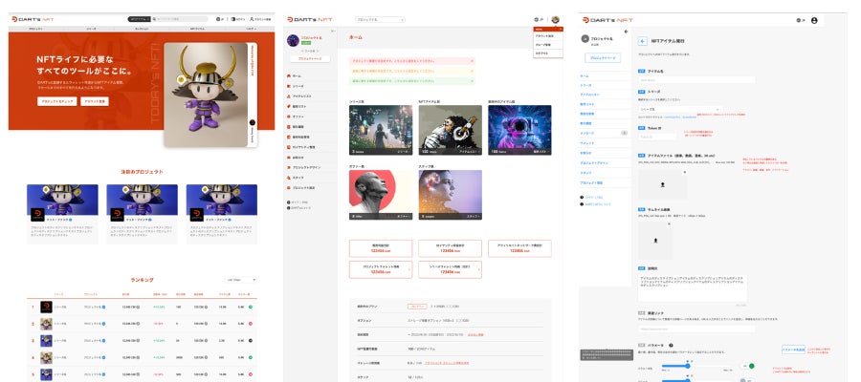Click the プロジェクトデザイン icon in dashboard sidebar

[x=288, y=167]
